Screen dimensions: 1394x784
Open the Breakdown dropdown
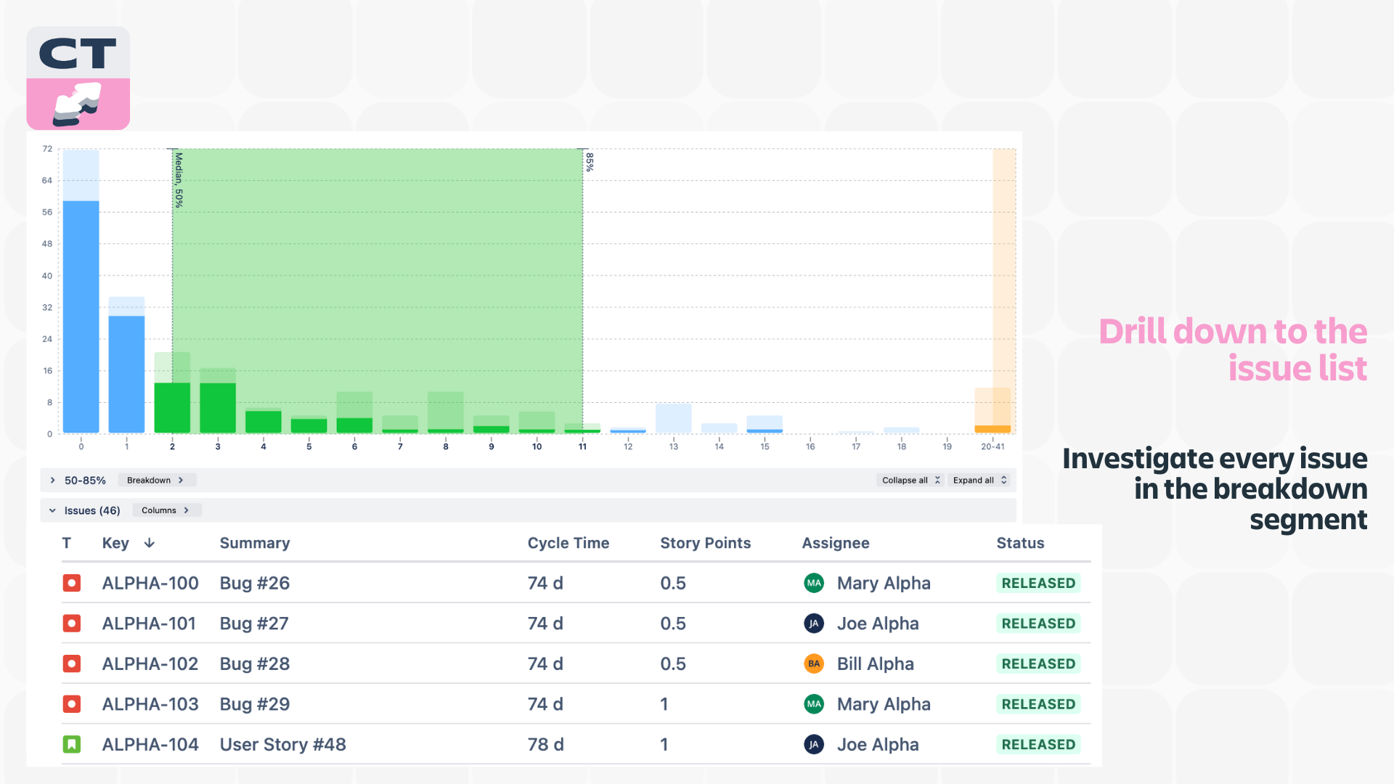[155, 481]
